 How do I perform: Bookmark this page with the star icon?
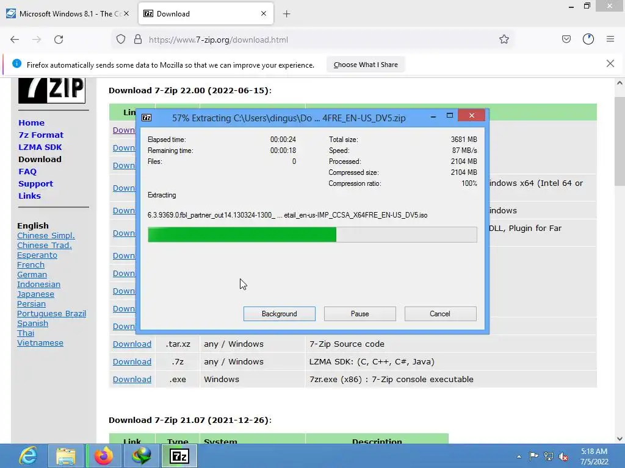(x=504, y=40)
